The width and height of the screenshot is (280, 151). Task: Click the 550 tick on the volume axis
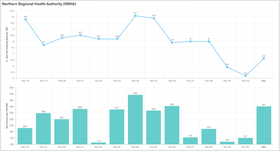pos(11,88)
